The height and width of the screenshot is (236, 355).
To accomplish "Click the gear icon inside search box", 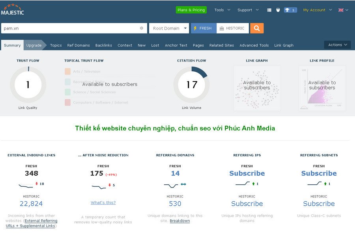I will coord(142,28).
